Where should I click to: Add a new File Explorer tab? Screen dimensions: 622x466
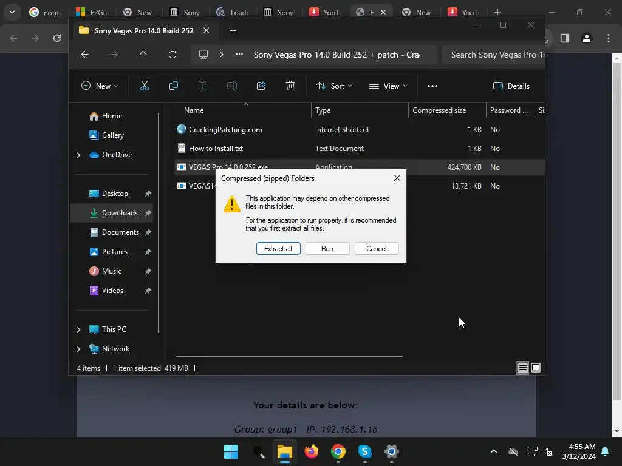pyautogui.click(x=233, y=30)
